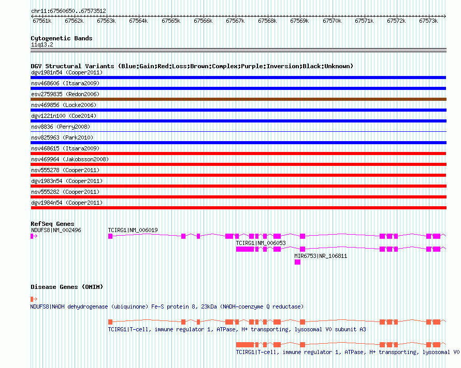Click the TCIRG1|NM_006053 transcript label
The width and height of the screenshot is (461, 368).
[261, 243]
